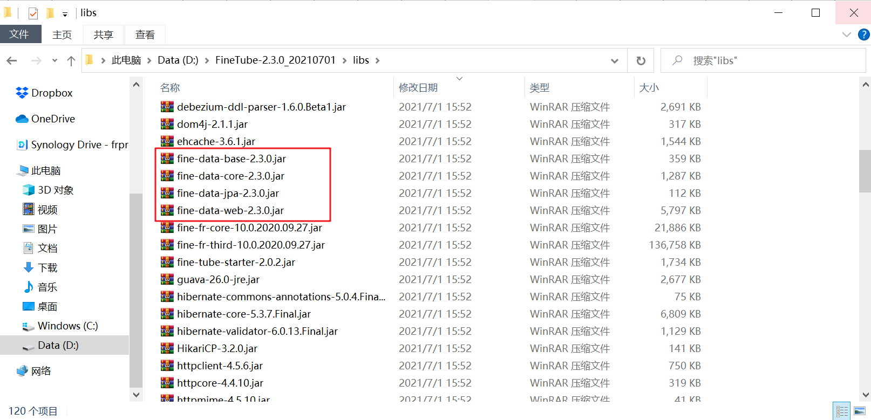Click the file list scroll up arrow

[865, 85]
